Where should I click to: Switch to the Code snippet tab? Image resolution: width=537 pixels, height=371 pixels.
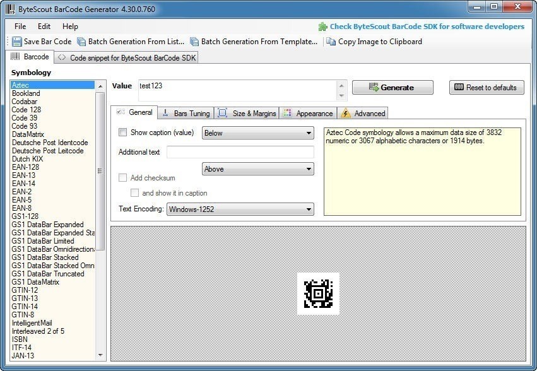(125, 56)
